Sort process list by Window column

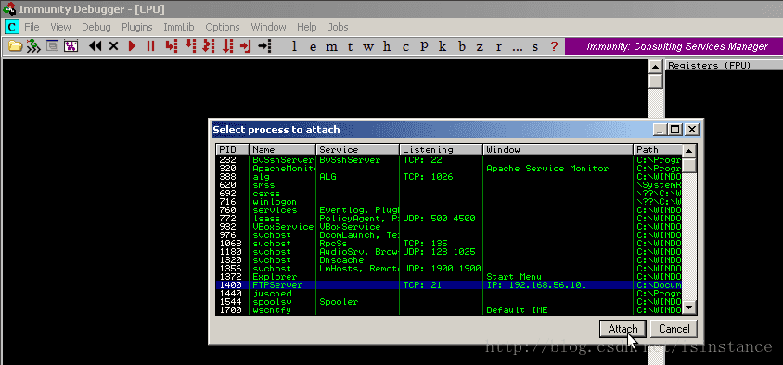[558, 149]
